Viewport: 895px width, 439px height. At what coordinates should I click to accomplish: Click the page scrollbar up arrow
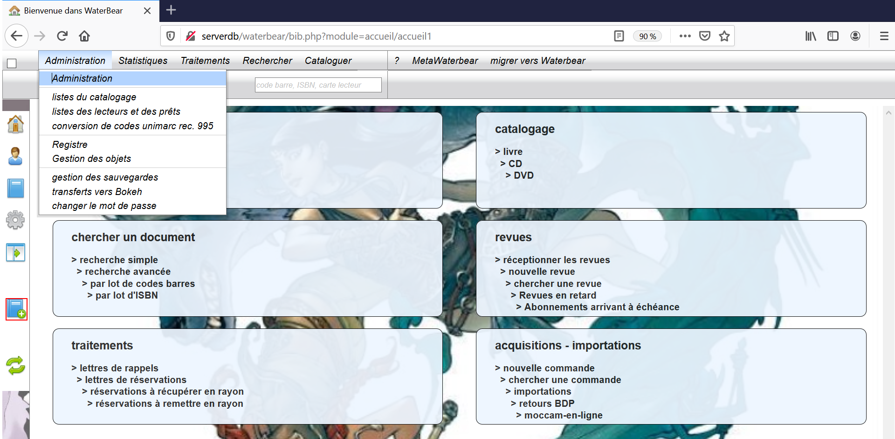(888, 112)
